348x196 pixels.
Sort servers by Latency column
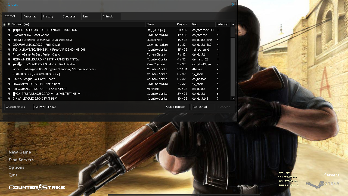coord(223,24)
